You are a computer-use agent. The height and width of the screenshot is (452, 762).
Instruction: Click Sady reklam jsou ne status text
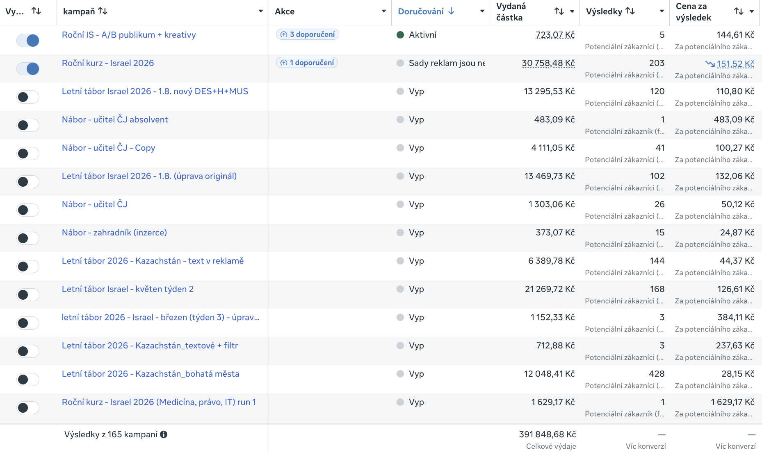click(447, 63)
